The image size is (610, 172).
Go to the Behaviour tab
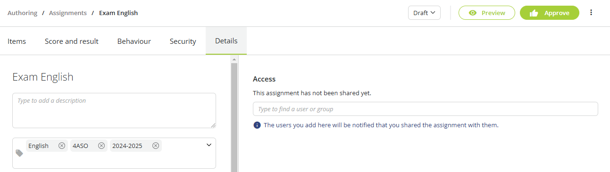(134, 41)
